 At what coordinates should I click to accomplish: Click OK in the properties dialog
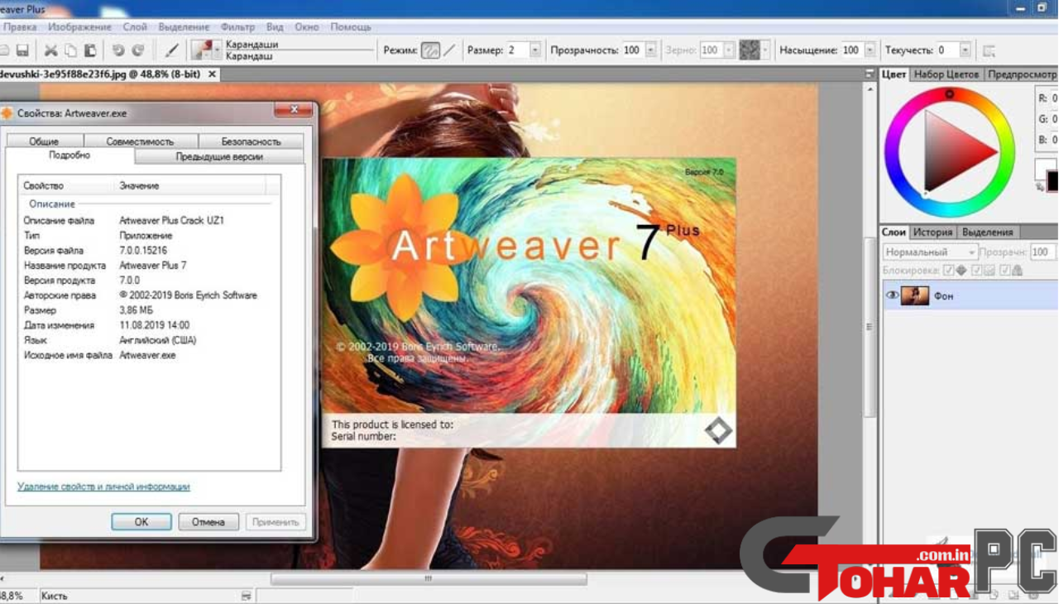click(141, 522)
